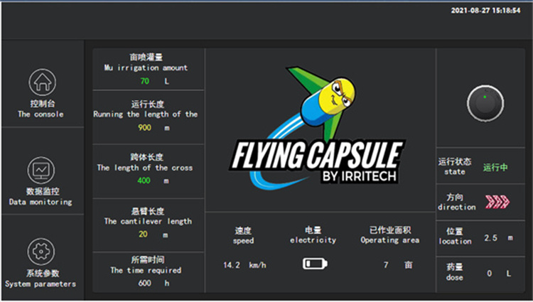Click the Operating area value 7
This screenshot has width=533, height=302.
[x=386, y=264]
